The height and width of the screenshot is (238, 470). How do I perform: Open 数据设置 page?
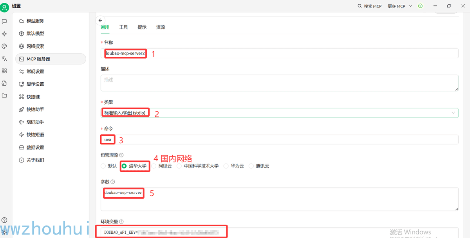51,148
